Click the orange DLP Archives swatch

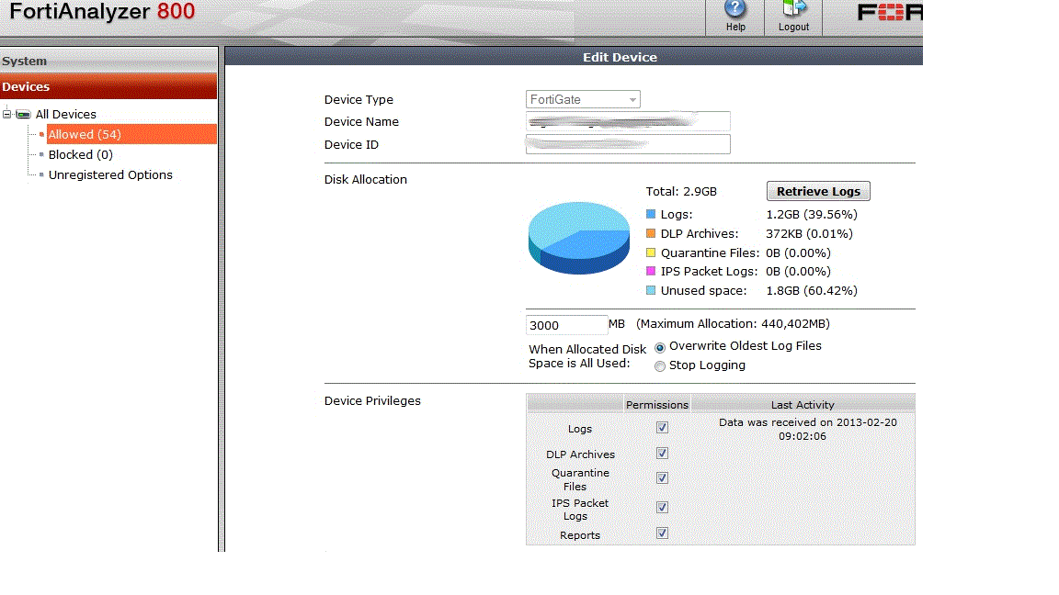click(x=651, y=233)
